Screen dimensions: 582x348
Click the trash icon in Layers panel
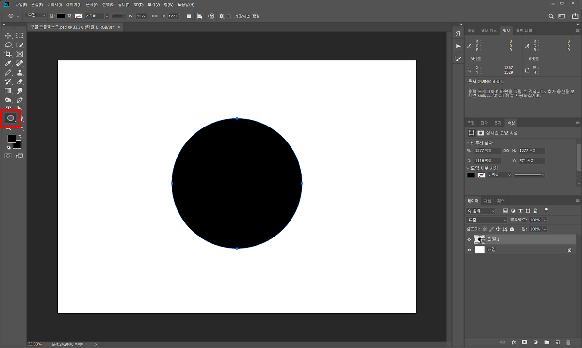[x=569, y=342]
